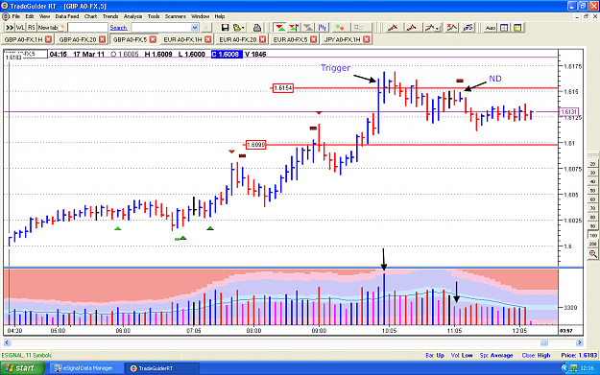
Task: Click the delete trend lines icon
Action: (x=451, y=28)
